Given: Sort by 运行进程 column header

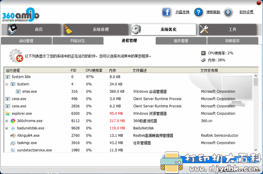Looking at the screenshot, I should 36,70.
